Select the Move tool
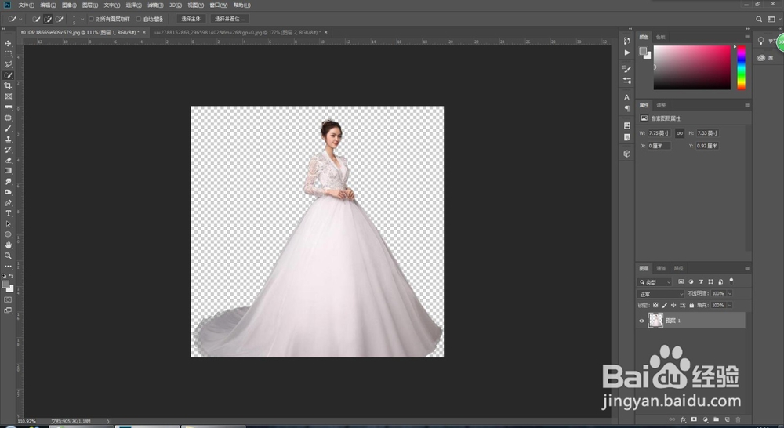This screenshot has width=784, height=428. (x=9, y=43)
